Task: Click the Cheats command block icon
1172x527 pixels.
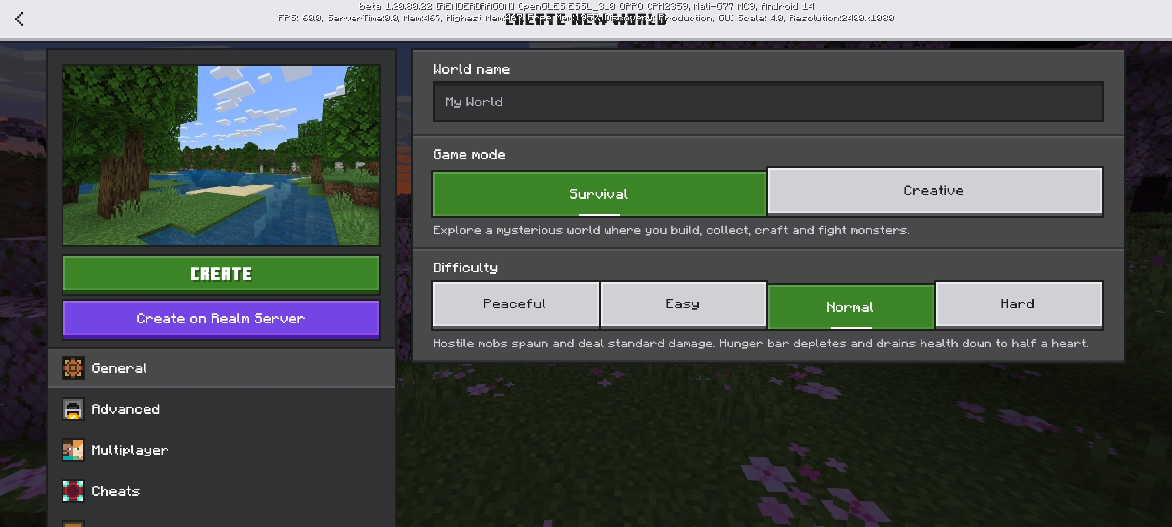Action: click(73, 491)
